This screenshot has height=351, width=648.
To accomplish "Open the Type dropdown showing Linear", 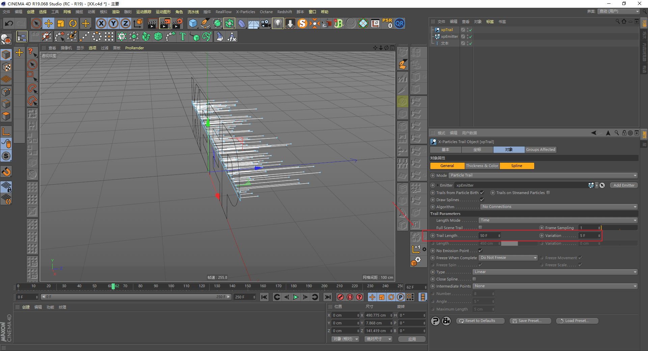I will click(x=555, y=272).
